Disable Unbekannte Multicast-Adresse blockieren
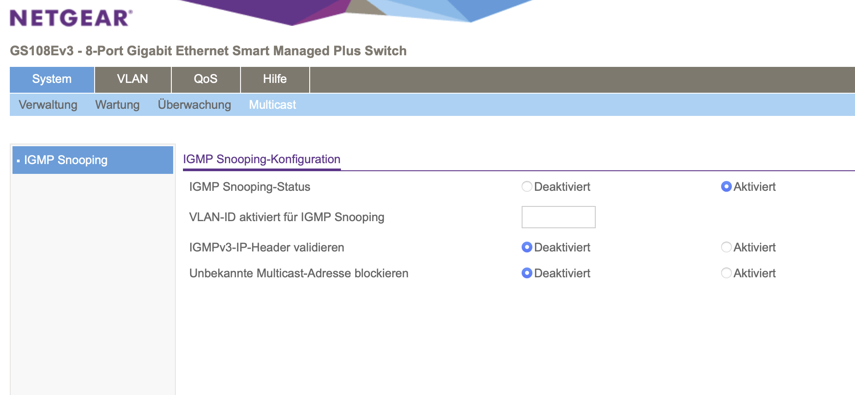 point(527,273)
